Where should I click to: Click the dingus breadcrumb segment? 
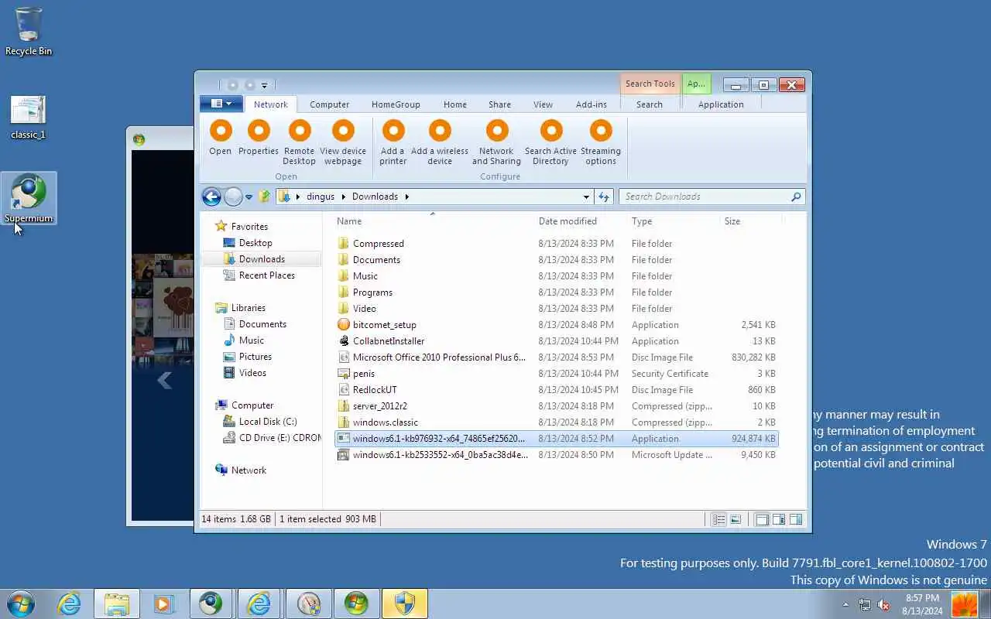[x=321, y=197]
